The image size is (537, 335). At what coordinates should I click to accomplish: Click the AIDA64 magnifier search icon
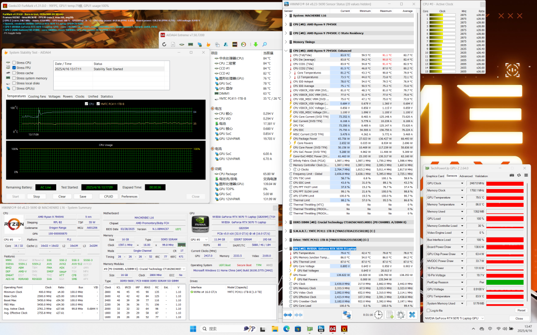coord(265,45)
